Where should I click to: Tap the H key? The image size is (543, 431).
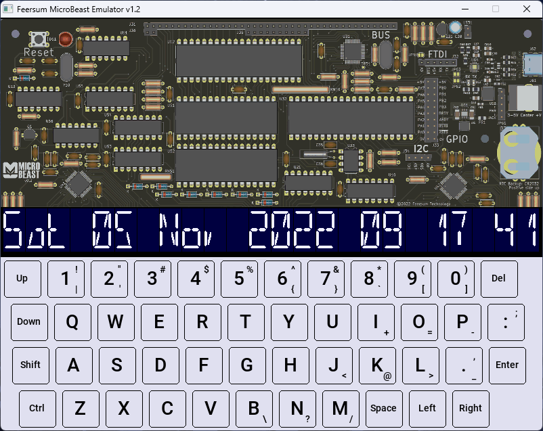pyautogui.click(x=290, y=365)
